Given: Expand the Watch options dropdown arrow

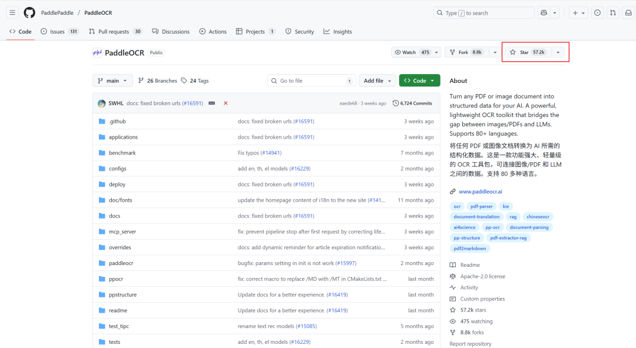Looking at the screenshot, I should 436,52.
